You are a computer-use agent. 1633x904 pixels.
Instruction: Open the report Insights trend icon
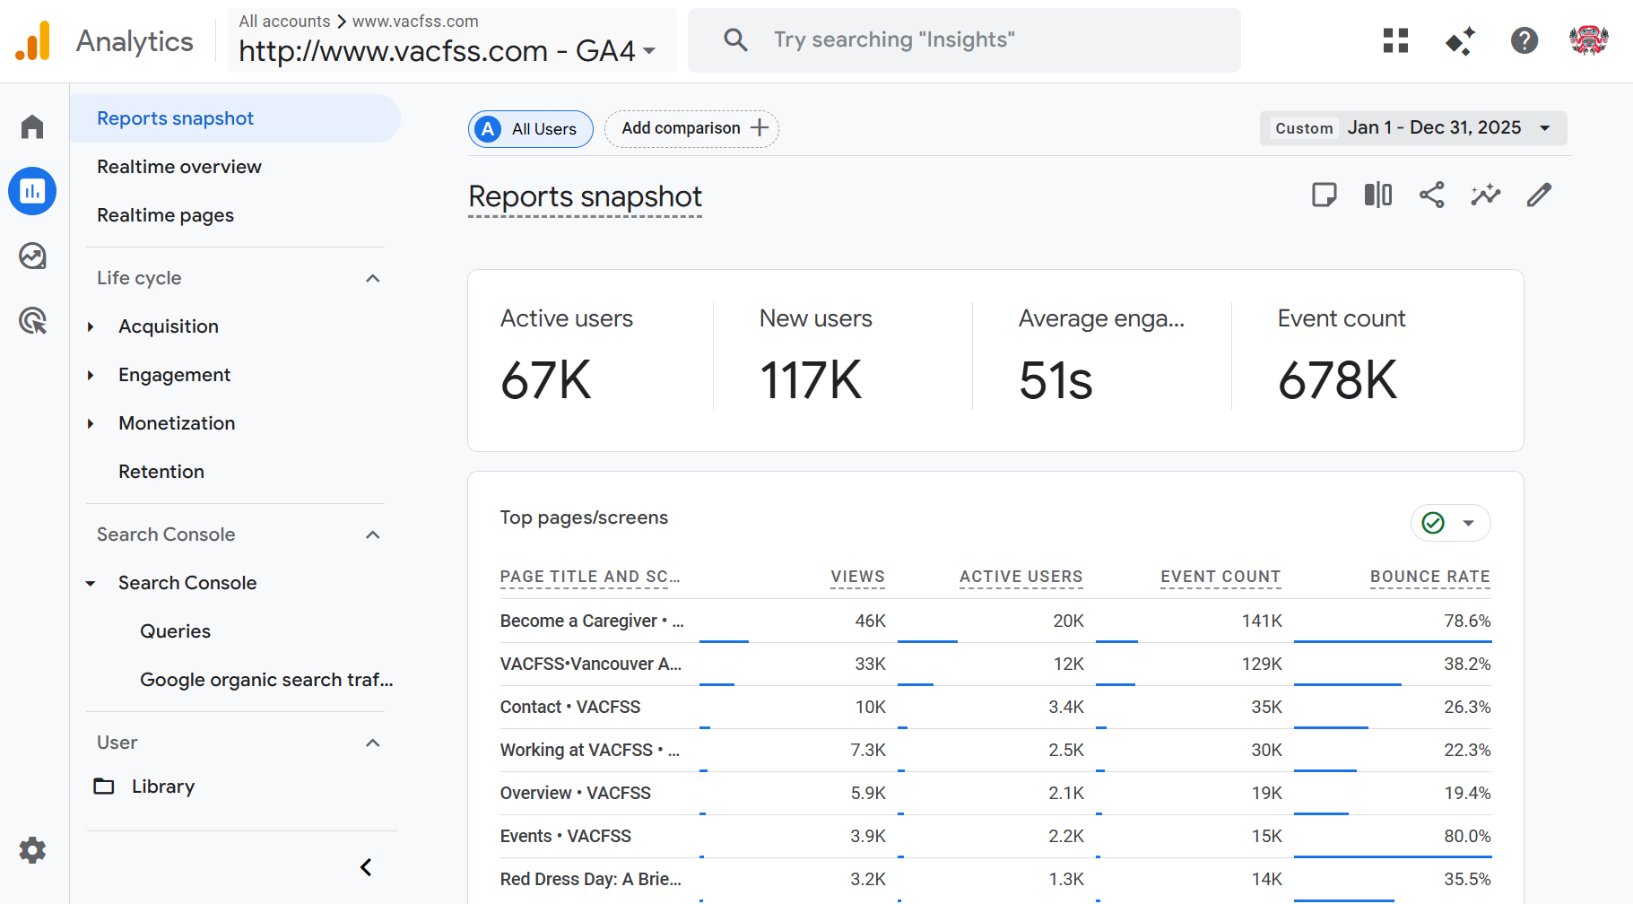tap(1485, 195)
